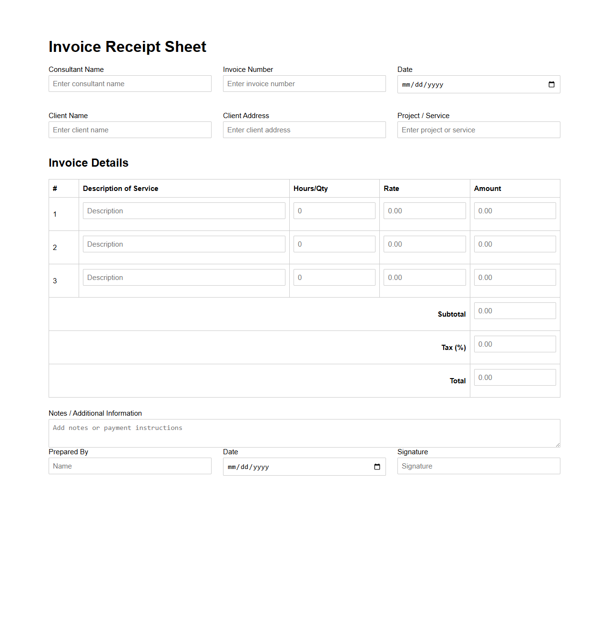Select the Name field under Prepared By
The width and height of the screenshot is (609, 619).
(130, 466)
